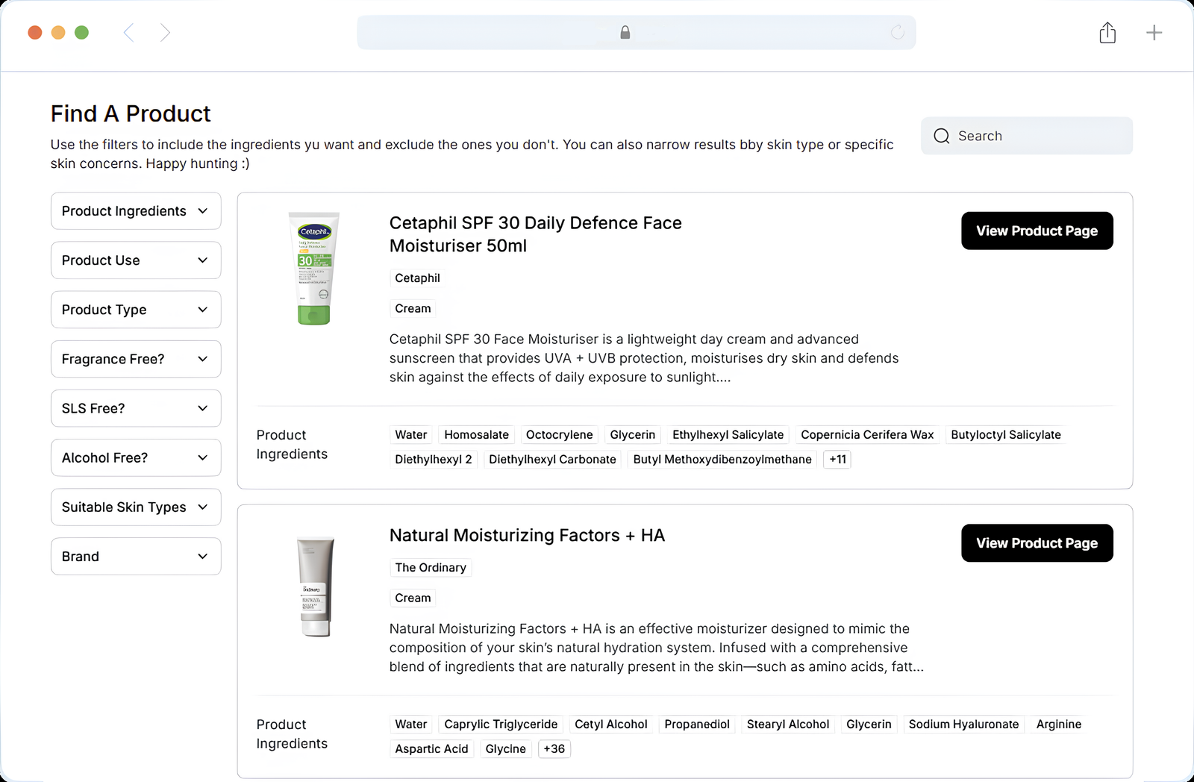This screenshot has width=1194, height=782.
Task: Expand the Suitable Skin Types filter
Action: coord(136,507)
